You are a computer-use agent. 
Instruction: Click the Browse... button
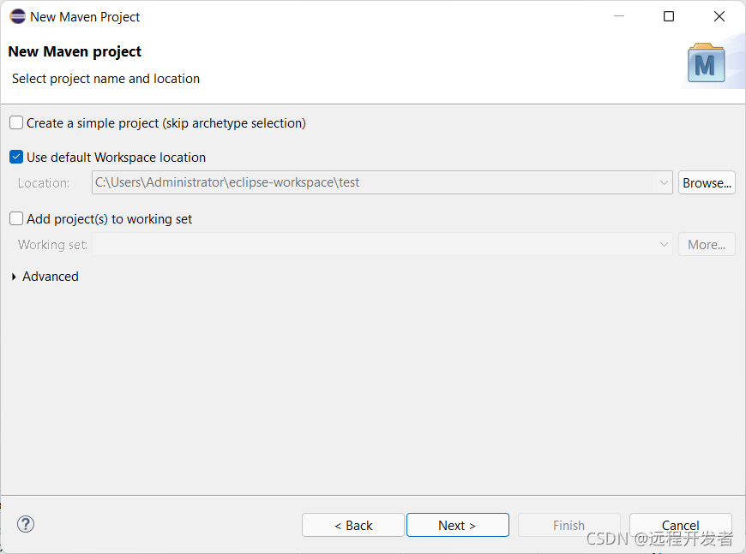point(707,182)
